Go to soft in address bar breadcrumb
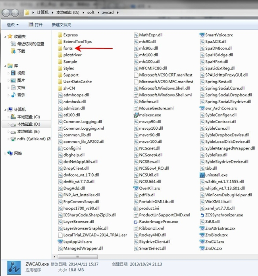The image size is (258, 276). pyautogui.click(x=91, y=13)
